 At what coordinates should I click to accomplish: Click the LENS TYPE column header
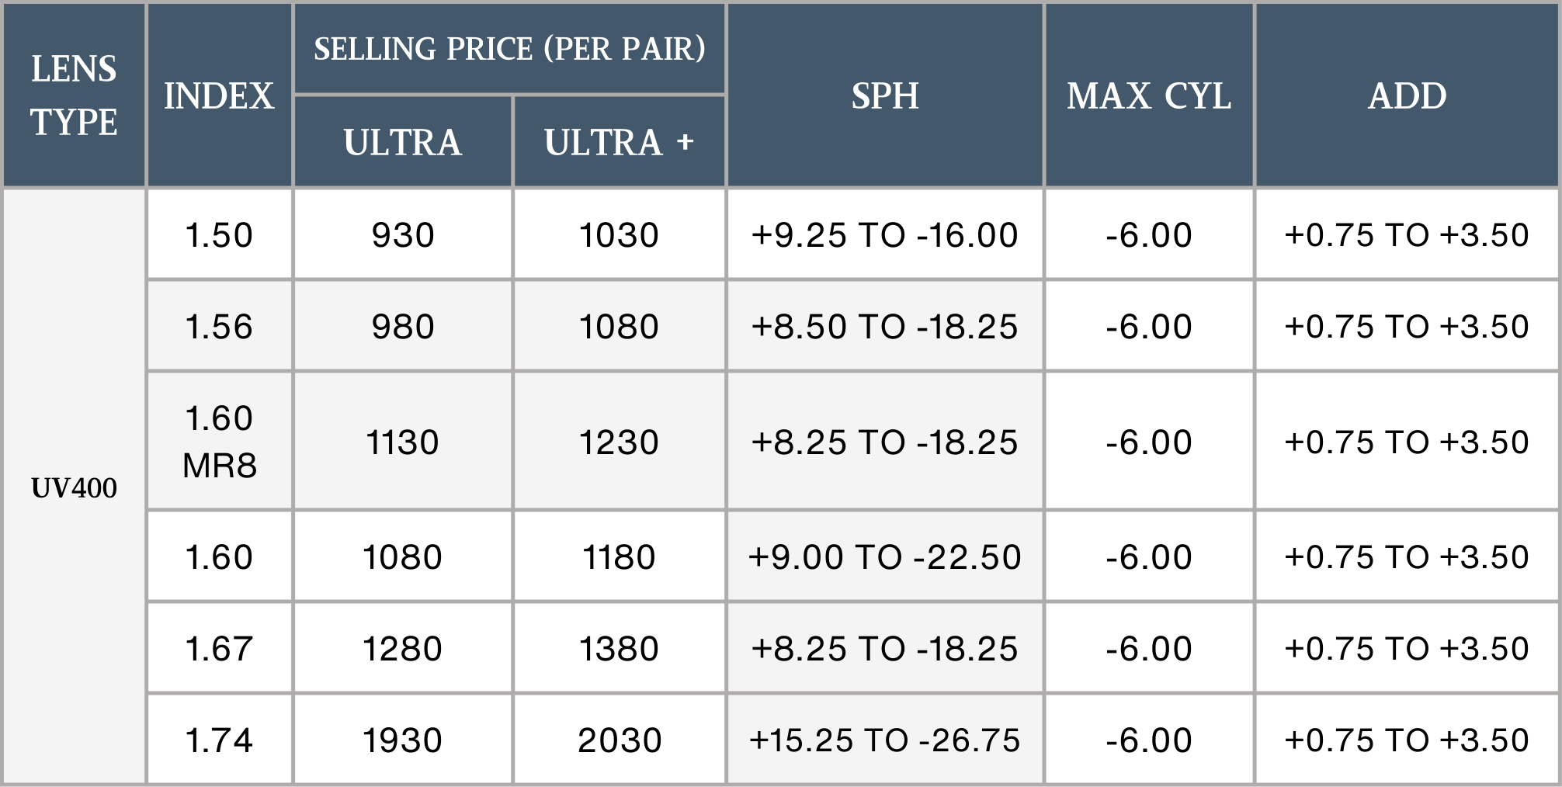point(74,95)
